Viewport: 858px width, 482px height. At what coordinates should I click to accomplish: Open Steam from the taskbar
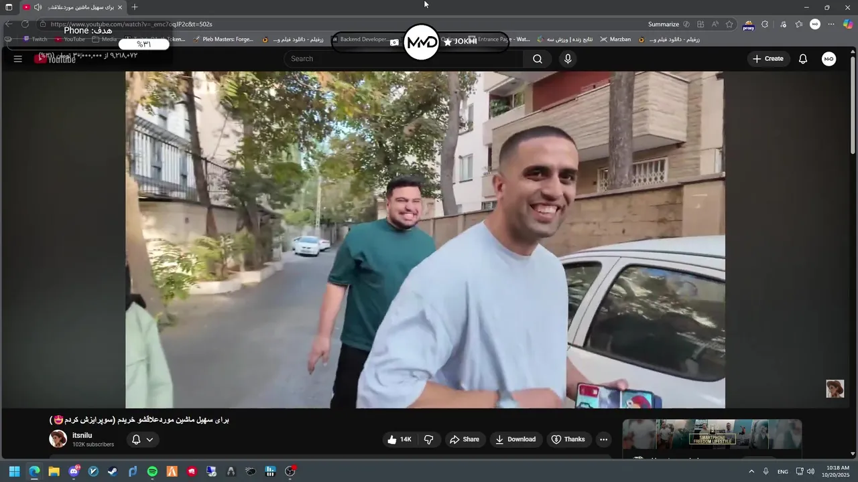[x=113, y=471]
